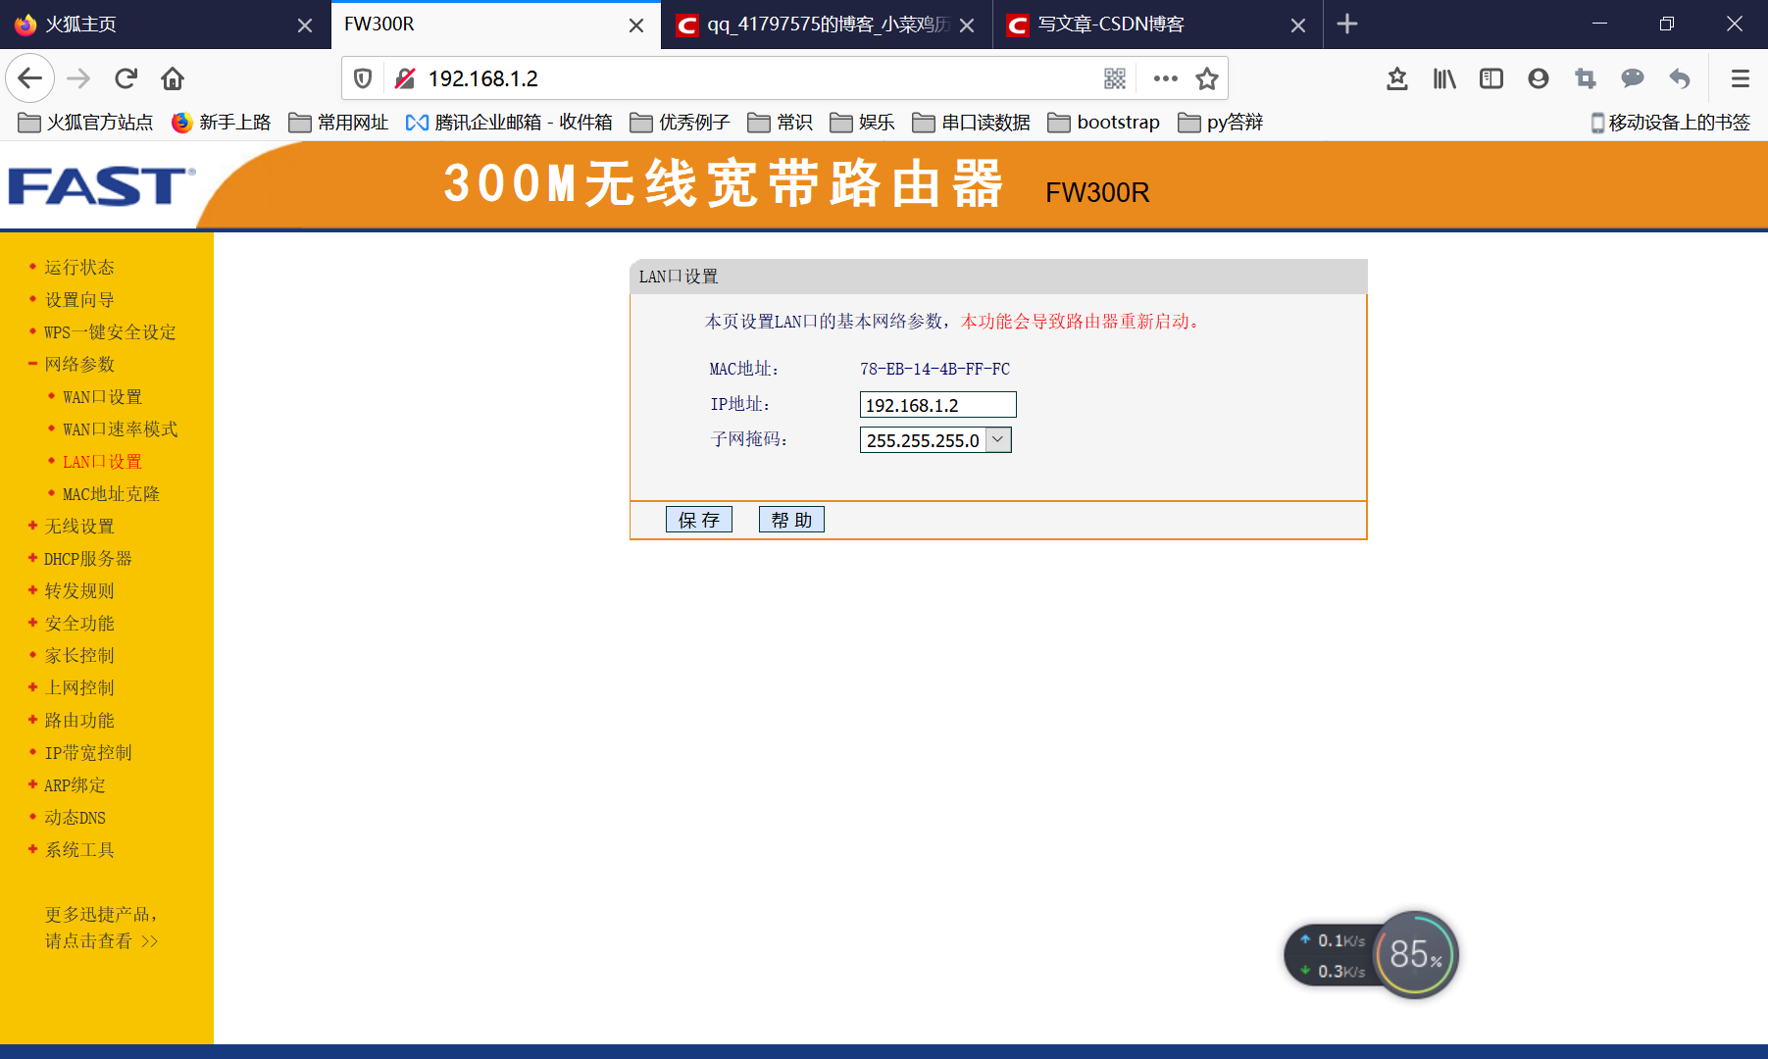The image size is (1768, 1059).
Task: Open the Firefox account icon
Action: tap(1538, 78)
